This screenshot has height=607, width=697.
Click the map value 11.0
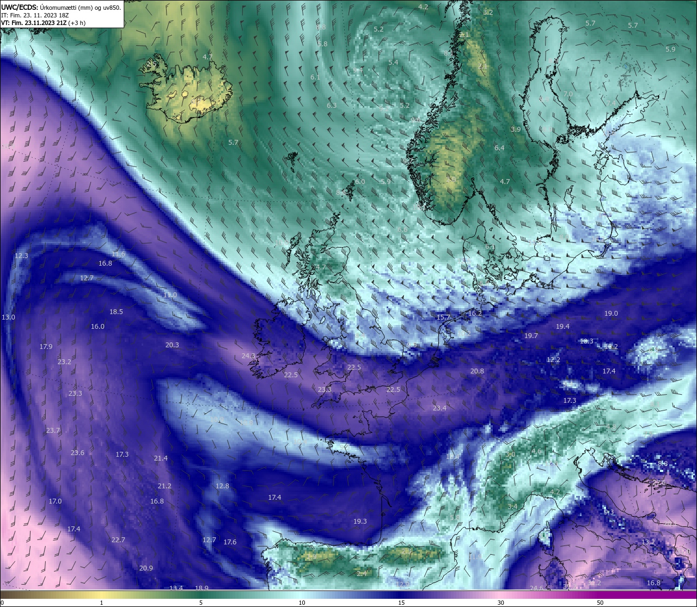tap(170, 295)
